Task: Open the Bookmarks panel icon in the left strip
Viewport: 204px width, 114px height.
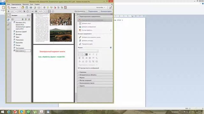Action: pos(8,20)
